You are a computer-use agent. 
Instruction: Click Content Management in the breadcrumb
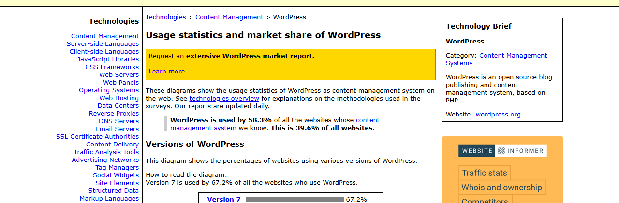[229, 17]
